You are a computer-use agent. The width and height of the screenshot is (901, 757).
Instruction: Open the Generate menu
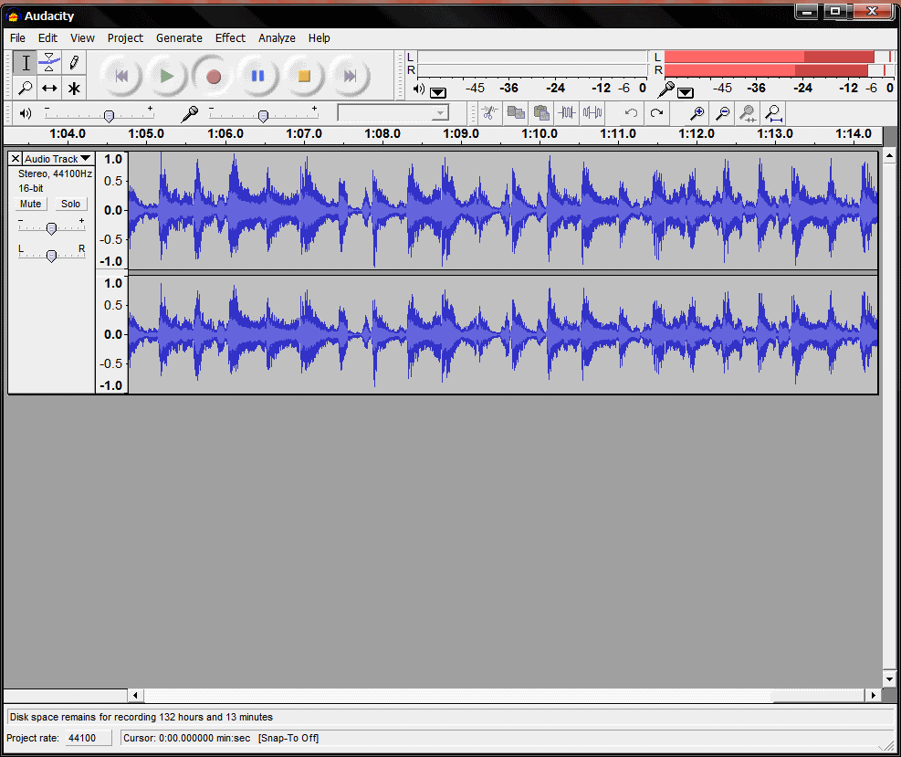click(x=179, y=38)
